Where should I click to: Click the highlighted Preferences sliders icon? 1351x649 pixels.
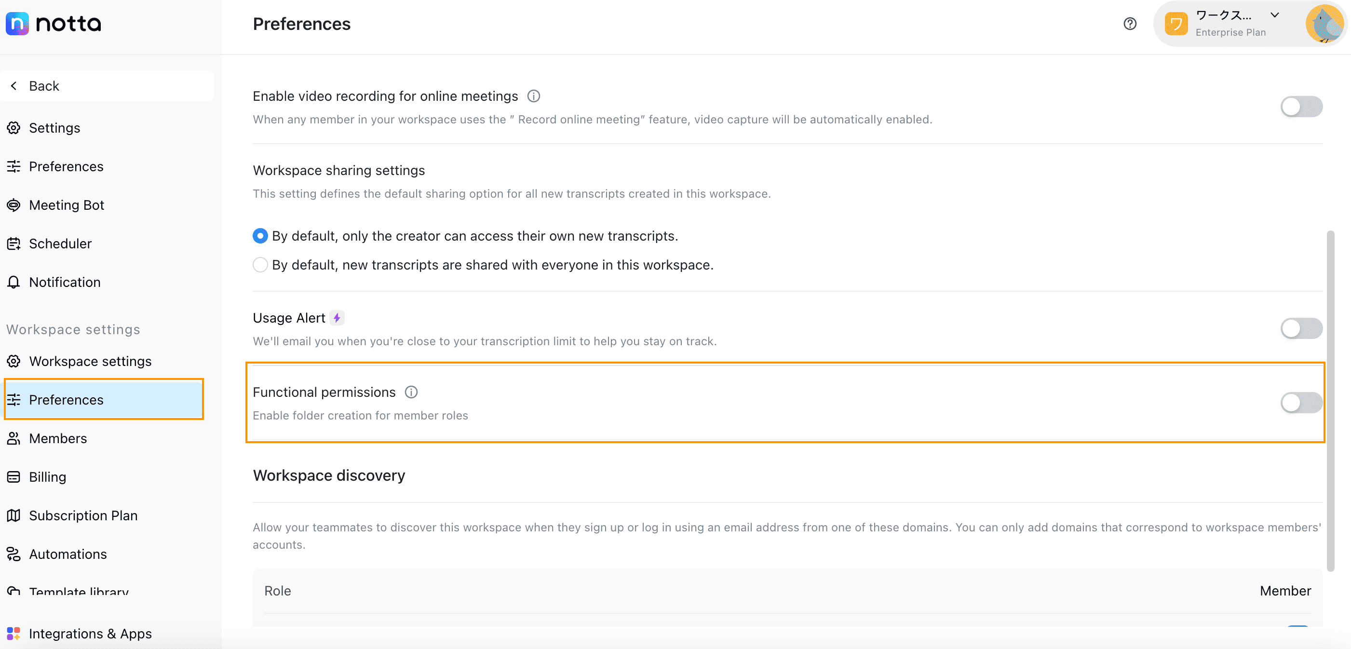14,399
